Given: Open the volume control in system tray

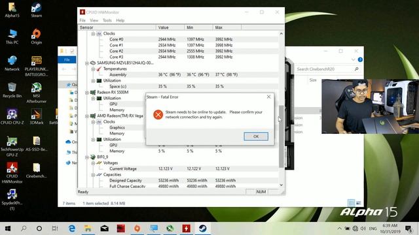Looking at the screenshot, I should point(363,228).
